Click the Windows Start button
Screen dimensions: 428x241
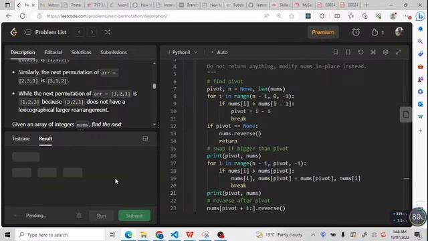click(7, 235)
